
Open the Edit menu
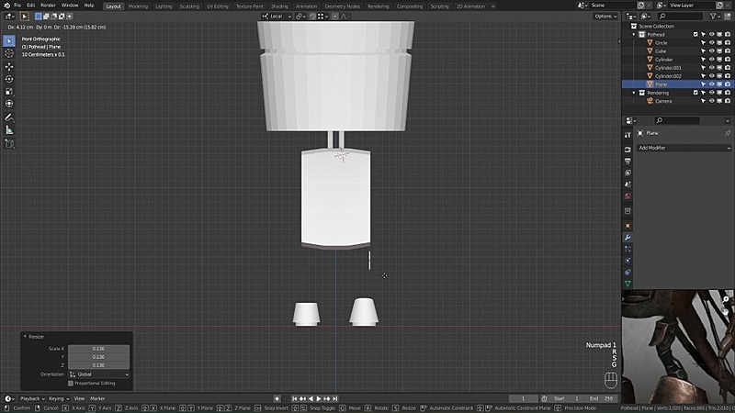pos(31,6)
